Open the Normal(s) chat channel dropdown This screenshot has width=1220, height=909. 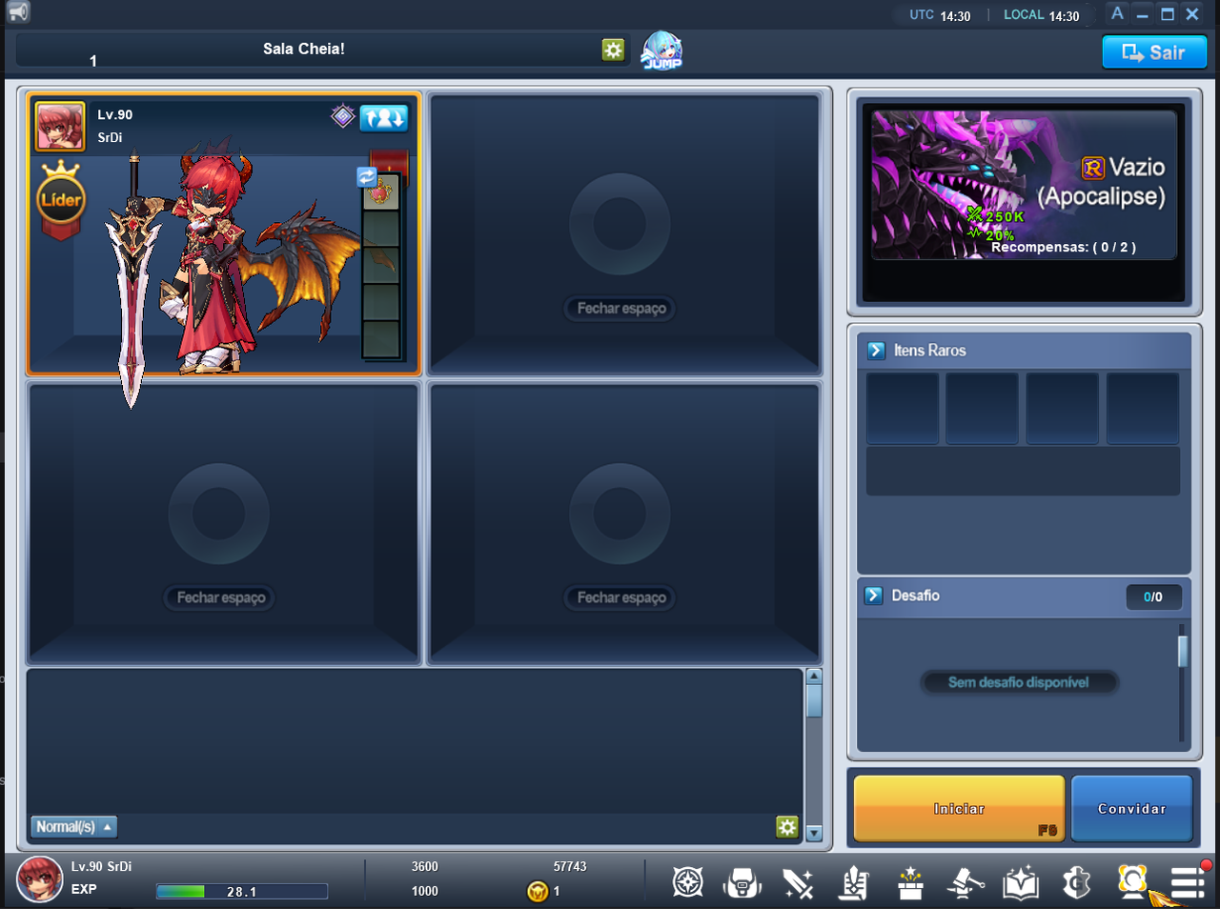click(74, 827)
